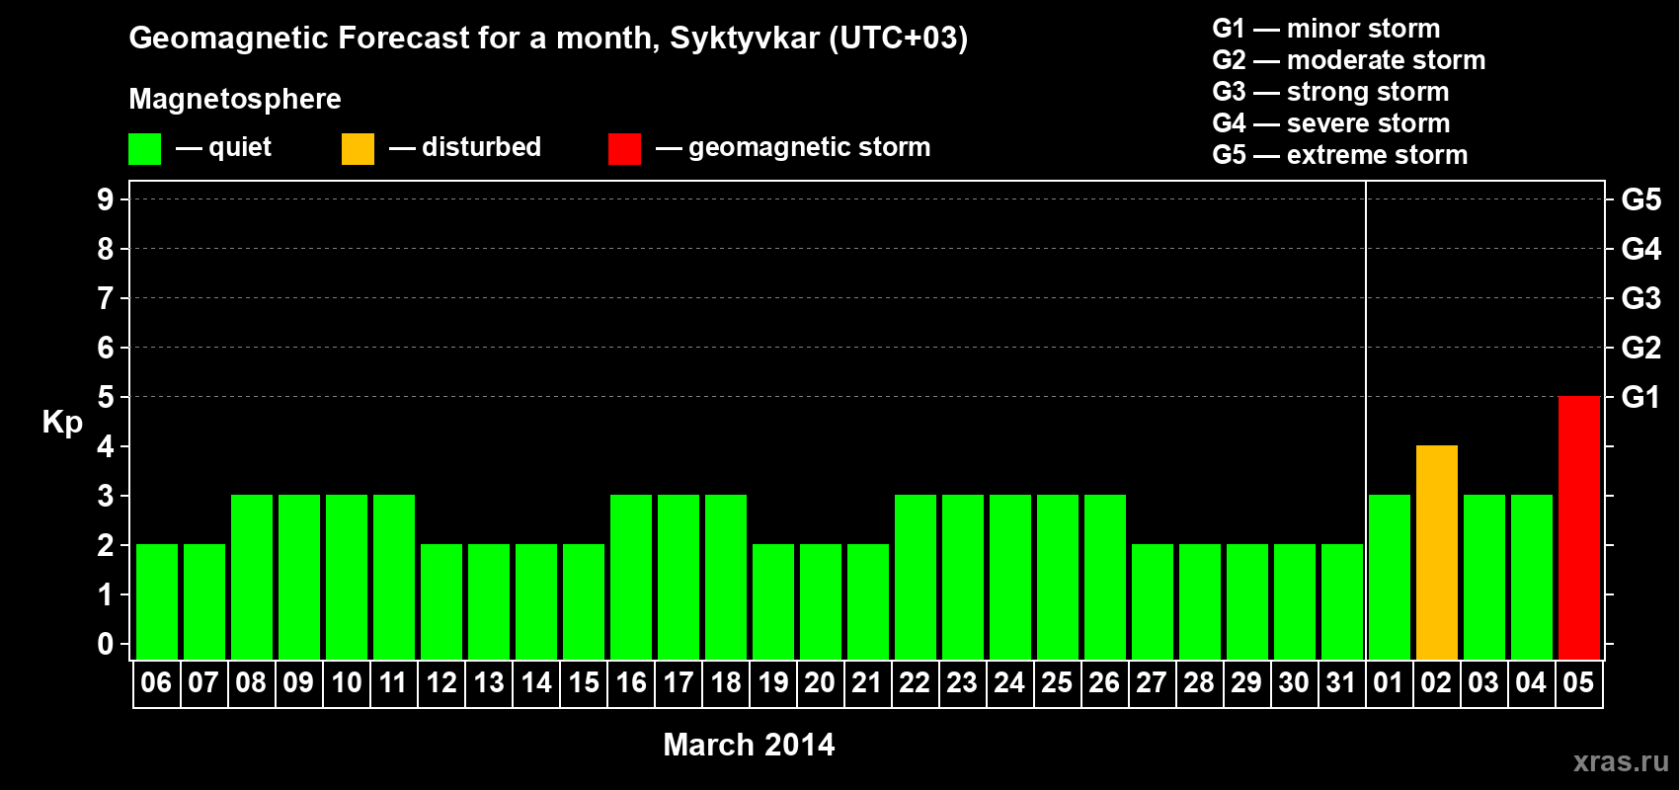Click the green bar for day 26
The height and width of the screenshot is (790, 1679).
pos(1105,577)
